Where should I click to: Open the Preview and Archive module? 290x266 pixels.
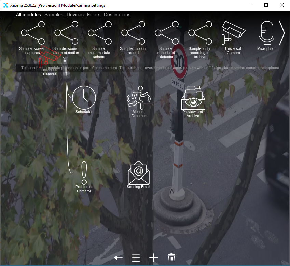point(193,99)
